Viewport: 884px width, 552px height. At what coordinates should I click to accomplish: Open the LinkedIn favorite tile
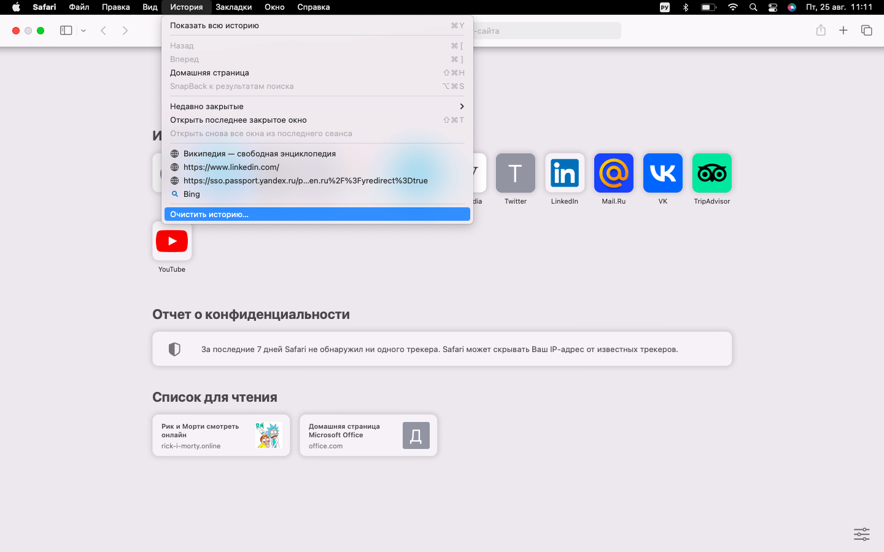click(x=565, y=173)
